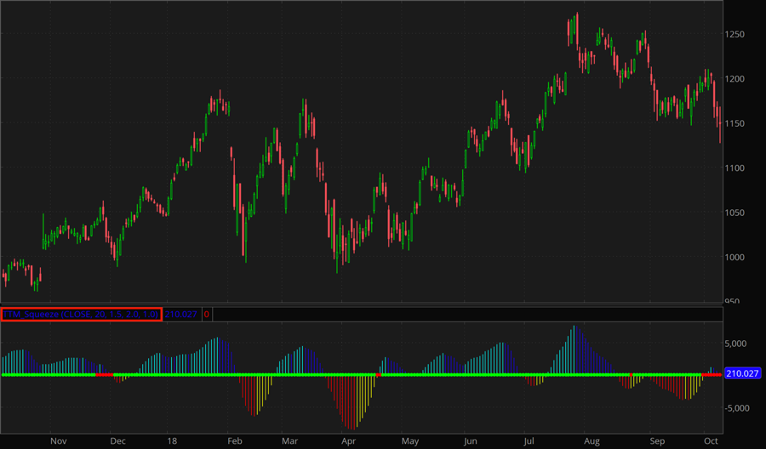Select the Jul label on time axis
The width and height of the screenshot is (766, 449).
click(529, 441)
